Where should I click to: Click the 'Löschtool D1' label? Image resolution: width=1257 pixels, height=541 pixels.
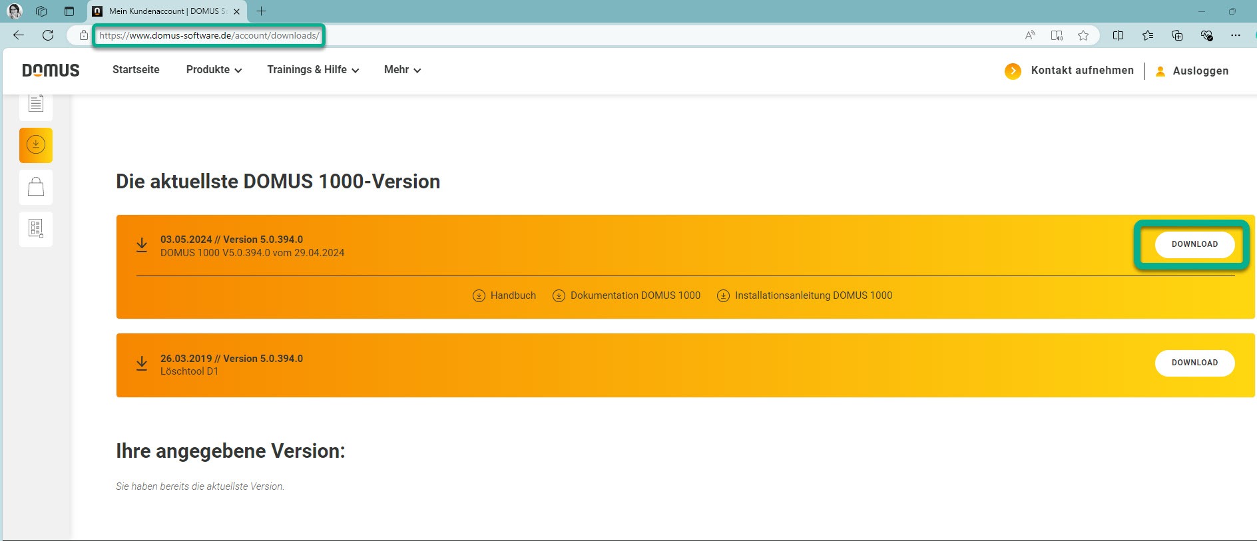(189, 371)
